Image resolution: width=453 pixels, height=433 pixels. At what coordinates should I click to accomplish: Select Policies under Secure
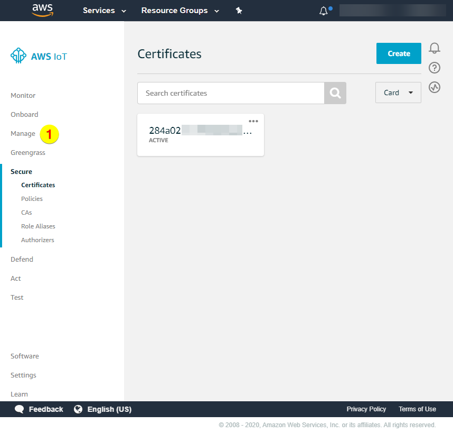point(32,199)
